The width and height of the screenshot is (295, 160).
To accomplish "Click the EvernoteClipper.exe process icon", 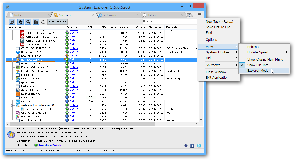I will [x=18, y=67].
